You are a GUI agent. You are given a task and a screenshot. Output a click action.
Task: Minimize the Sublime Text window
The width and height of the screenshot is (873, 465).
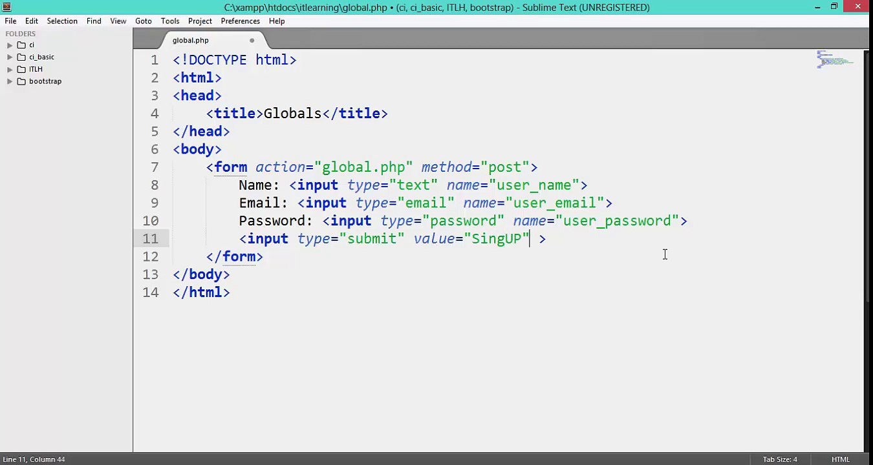[x=817, y=6]
